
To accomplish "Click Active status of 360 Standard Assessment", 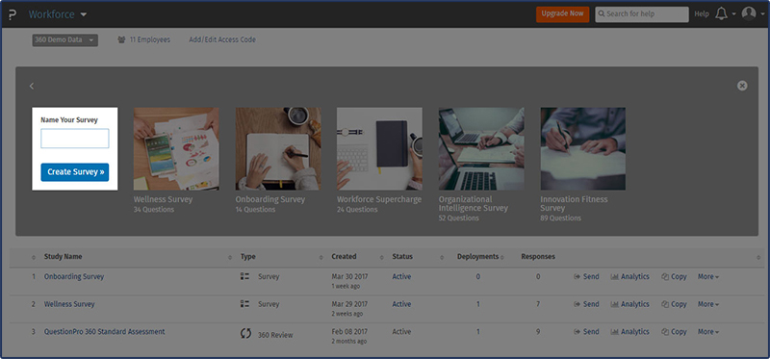I will coord(401,331).
